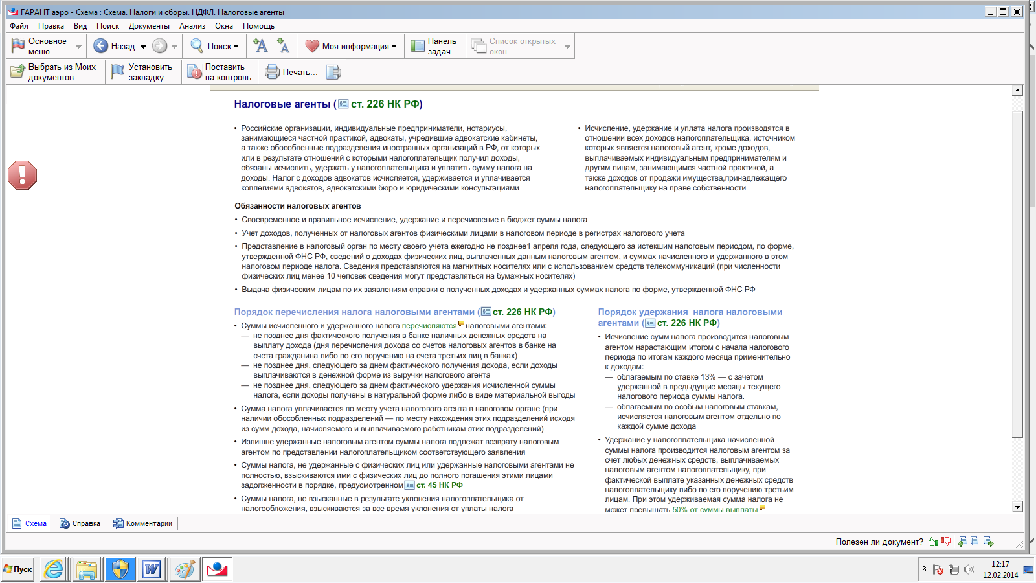1036x583 pixels.
Task: Open the Окна menu
Action: coord(224,26)
